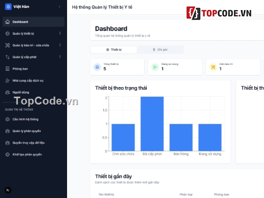Collapse the sidebar with the arrow
Viewport: 264px width, 198px height.
coord(60,7)
